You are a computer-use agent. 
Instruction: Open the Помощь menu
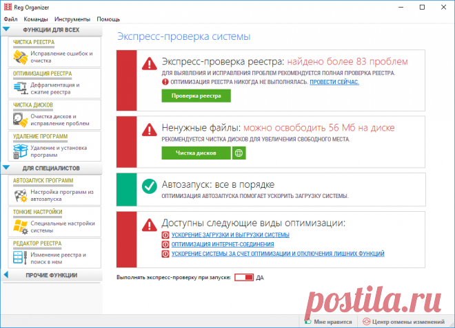pos(108,19)
